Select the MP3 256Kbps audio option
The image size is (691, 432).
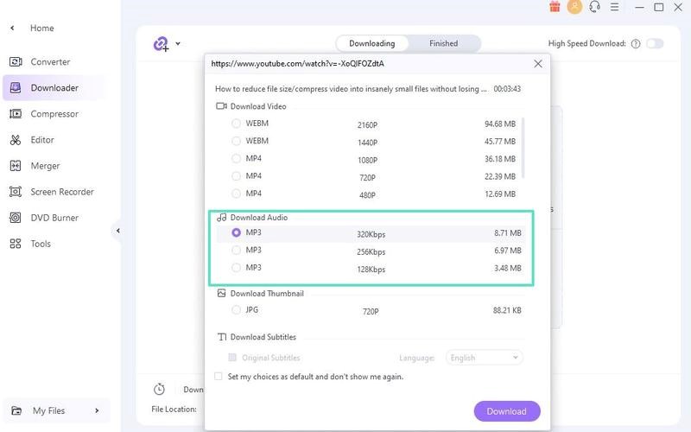[236, 251]
